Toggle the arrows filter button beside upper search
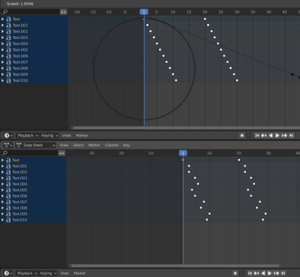 (x=64, y=12)
